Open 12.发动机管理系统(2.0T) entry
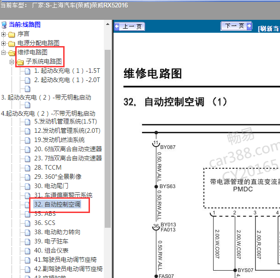 click(67, 131)
